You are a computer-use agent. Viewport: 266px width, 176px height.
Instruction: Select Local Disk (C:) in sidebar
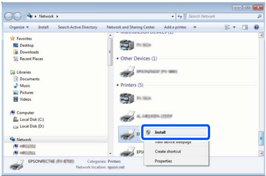[x=29, y=119]
